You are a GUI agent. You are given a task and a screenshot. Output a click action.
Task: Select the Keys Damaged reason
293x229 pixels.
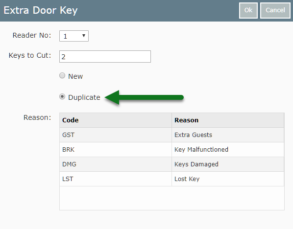(x=196, y=164)
